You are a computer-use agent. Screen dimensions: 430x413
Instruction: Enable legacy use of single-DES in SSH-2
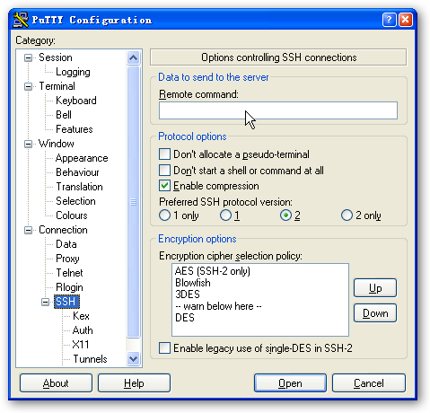164,348
